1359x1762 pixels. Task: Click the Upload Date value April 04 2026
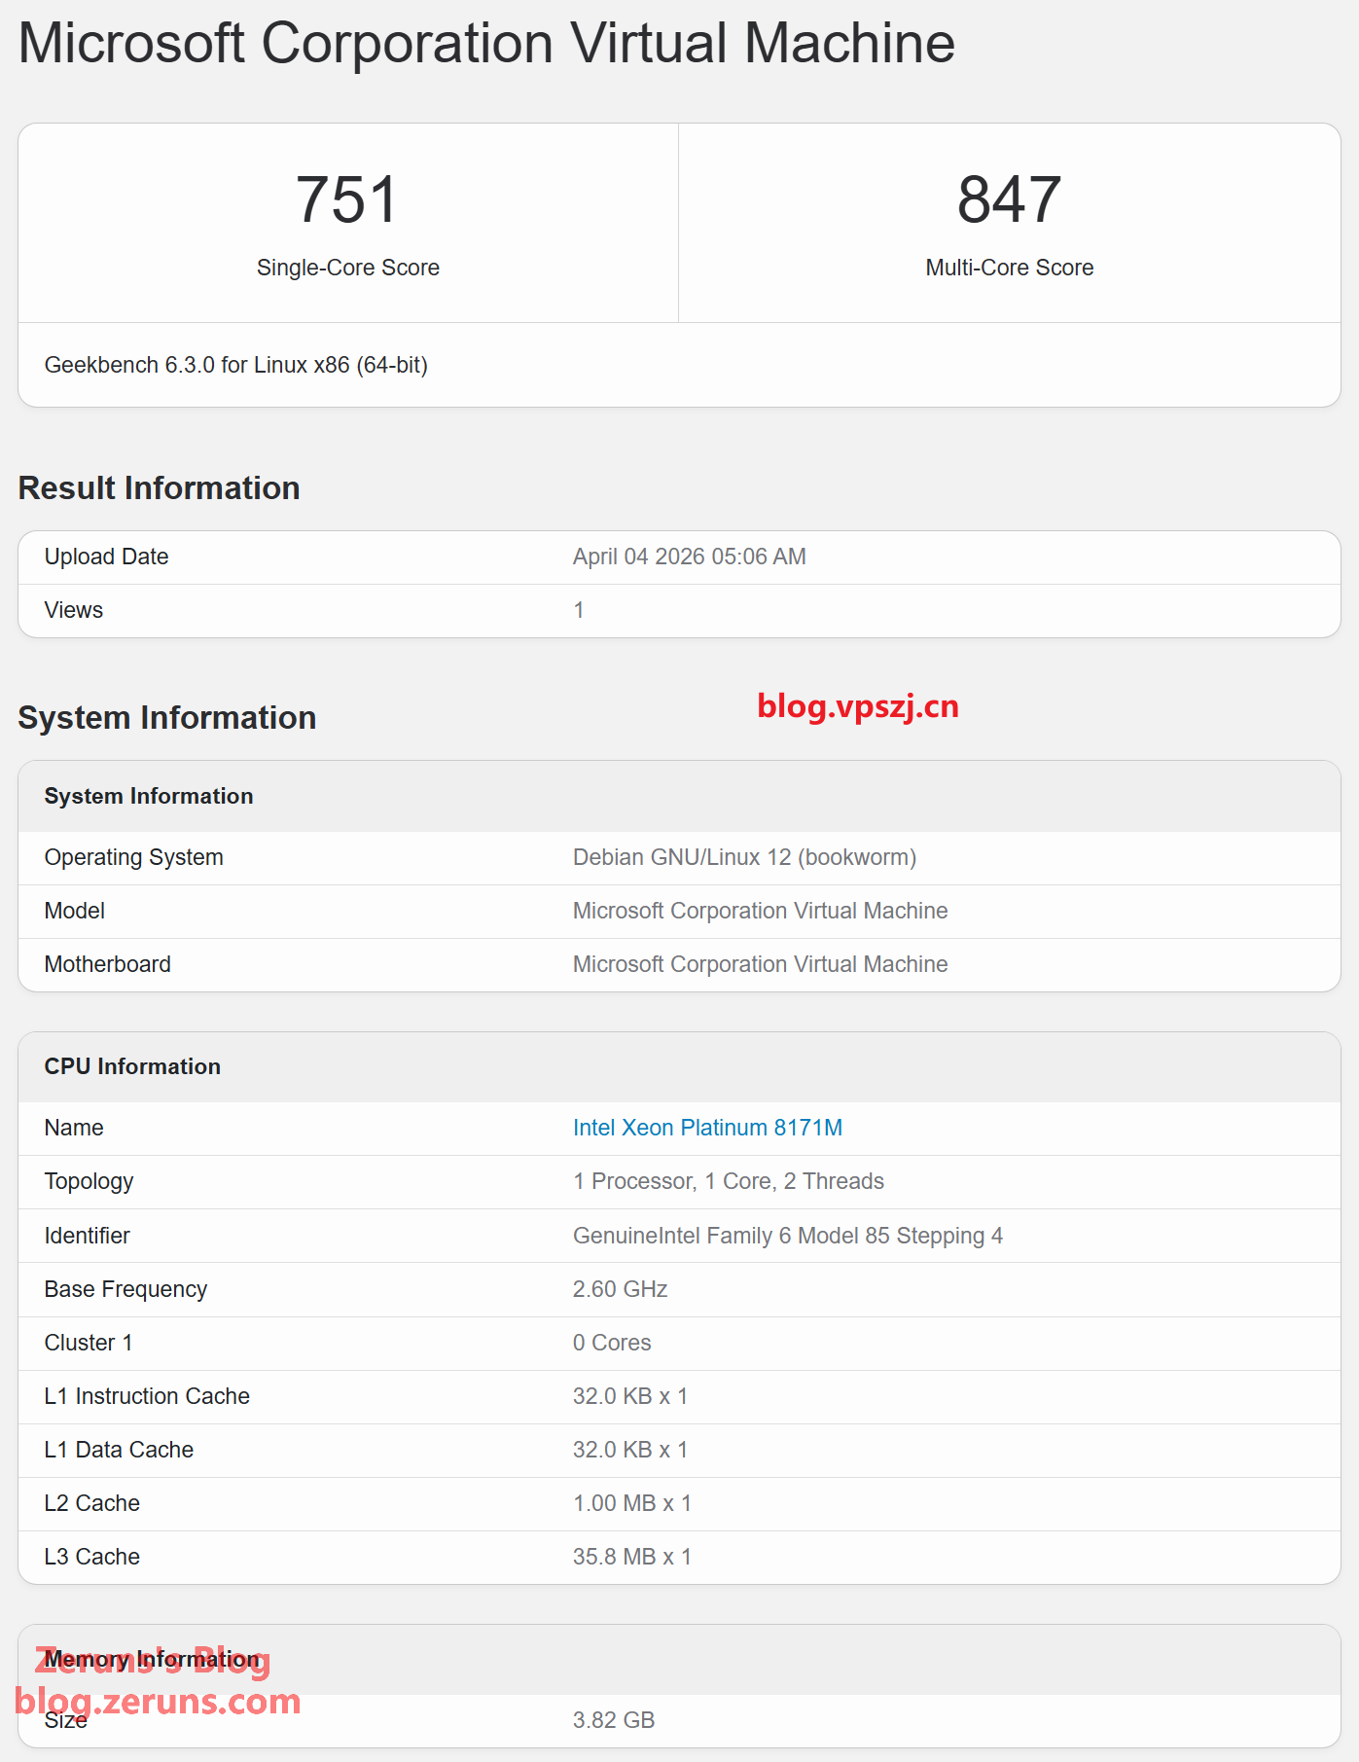pyautogui.click(x=689, y=557)
